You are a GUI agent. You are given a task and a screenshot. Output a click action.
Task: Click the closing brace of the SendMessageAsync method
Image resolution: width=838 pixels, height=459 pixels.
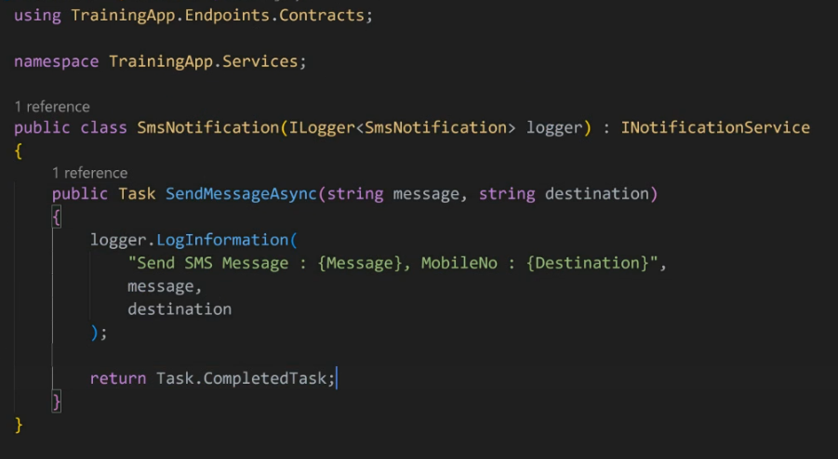57,401
